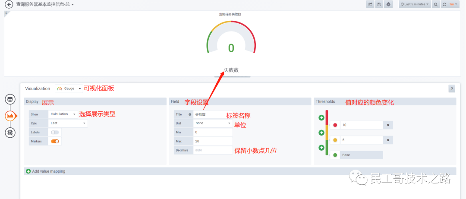The image size is (466, 199).
Task: Save the dashboard via disk icon
Action: pyautogui.click(x=379, y=4)
